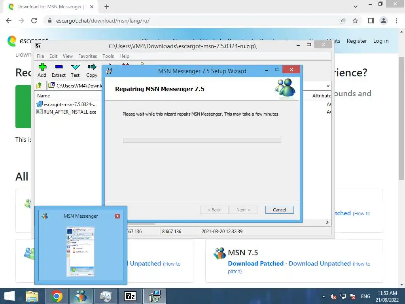Screen dimensions: 405x304
Task: Click the 7-Zip Extract toolbar icon
Action: pos(59,70)
